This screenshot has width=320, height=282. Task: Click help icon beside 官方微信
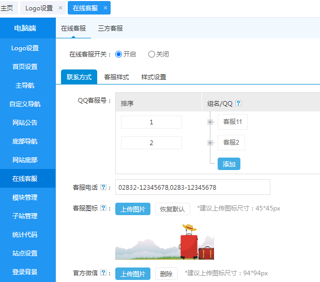(x=103, y=273)
